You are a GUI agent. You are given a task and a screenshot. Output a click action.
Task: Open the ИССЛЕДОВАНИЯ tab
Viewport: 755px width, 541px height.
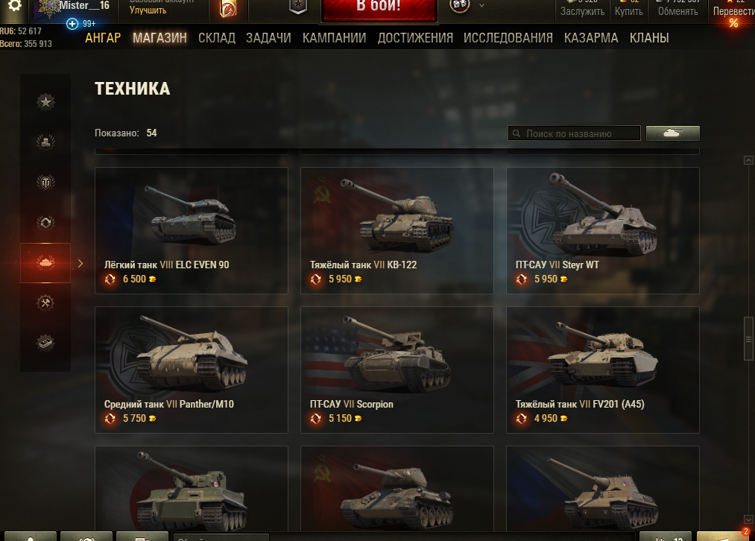pos(508,38)
